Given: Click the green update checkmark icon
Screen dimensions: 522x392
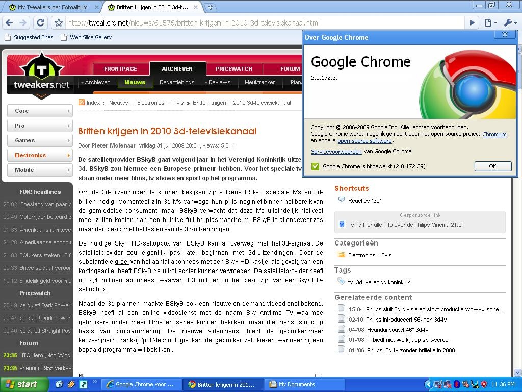Looking at the screenshot, I should pyautogui.click(x=315, y=166).
